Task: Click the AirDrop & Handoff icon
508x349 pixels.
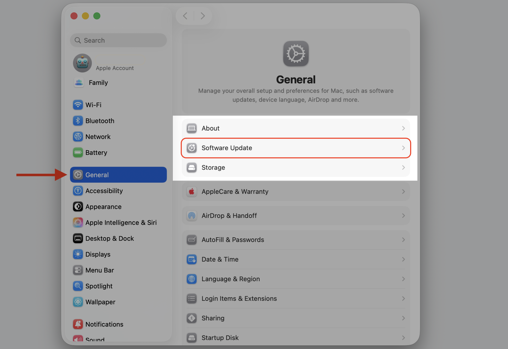Action: 192,216
